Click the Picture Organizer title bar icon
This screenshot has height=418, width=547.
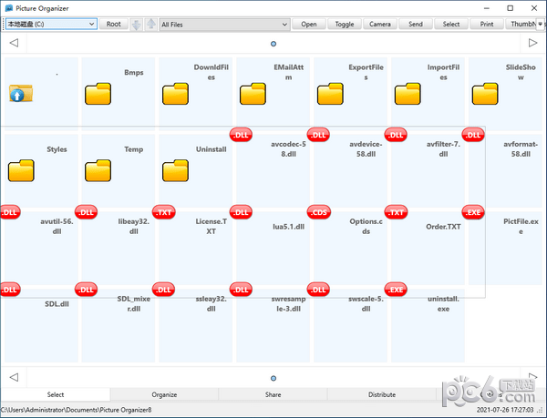(9, 8)
